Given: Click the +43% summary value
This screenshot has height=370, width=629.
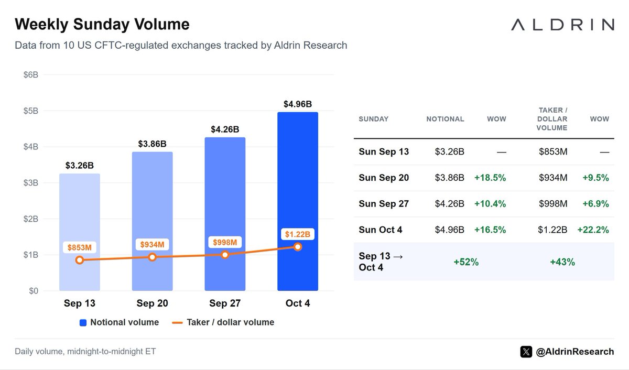Looking at the screenshot, I should pos(562,262).
